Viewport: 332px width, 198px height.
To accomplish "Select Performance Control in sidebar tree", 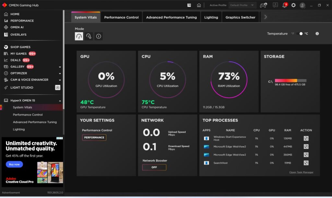I will (28, 115).
